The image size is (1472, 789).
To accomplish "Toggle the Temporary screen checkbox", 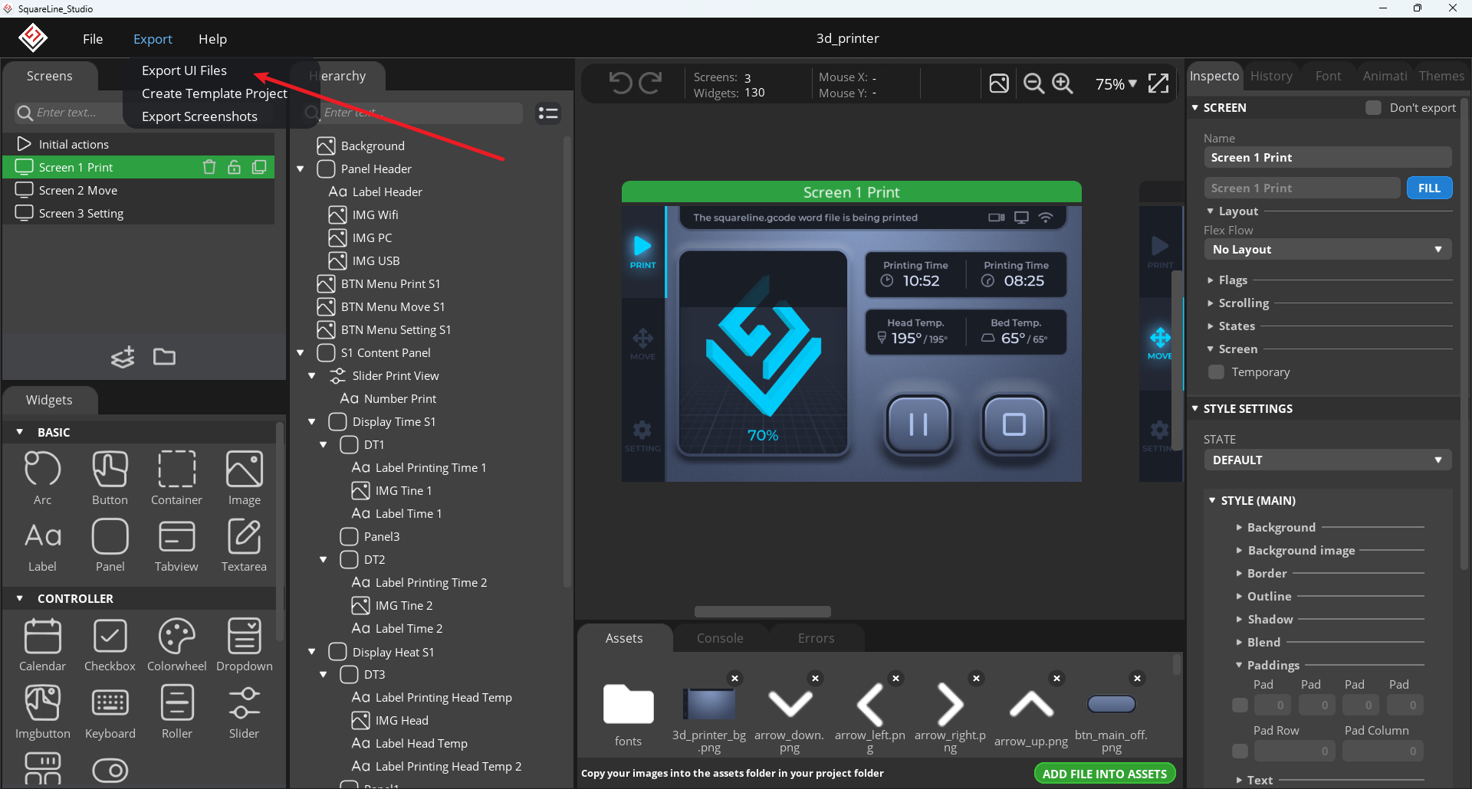I will tap(1216, 372).
